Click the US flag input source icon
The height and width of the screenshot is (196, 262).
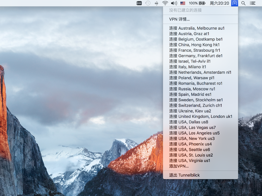coord(183,3)
